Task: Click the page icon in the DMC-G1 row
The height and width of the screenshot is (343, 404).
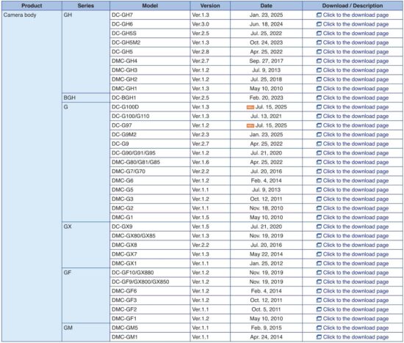Action: point(319,217)
